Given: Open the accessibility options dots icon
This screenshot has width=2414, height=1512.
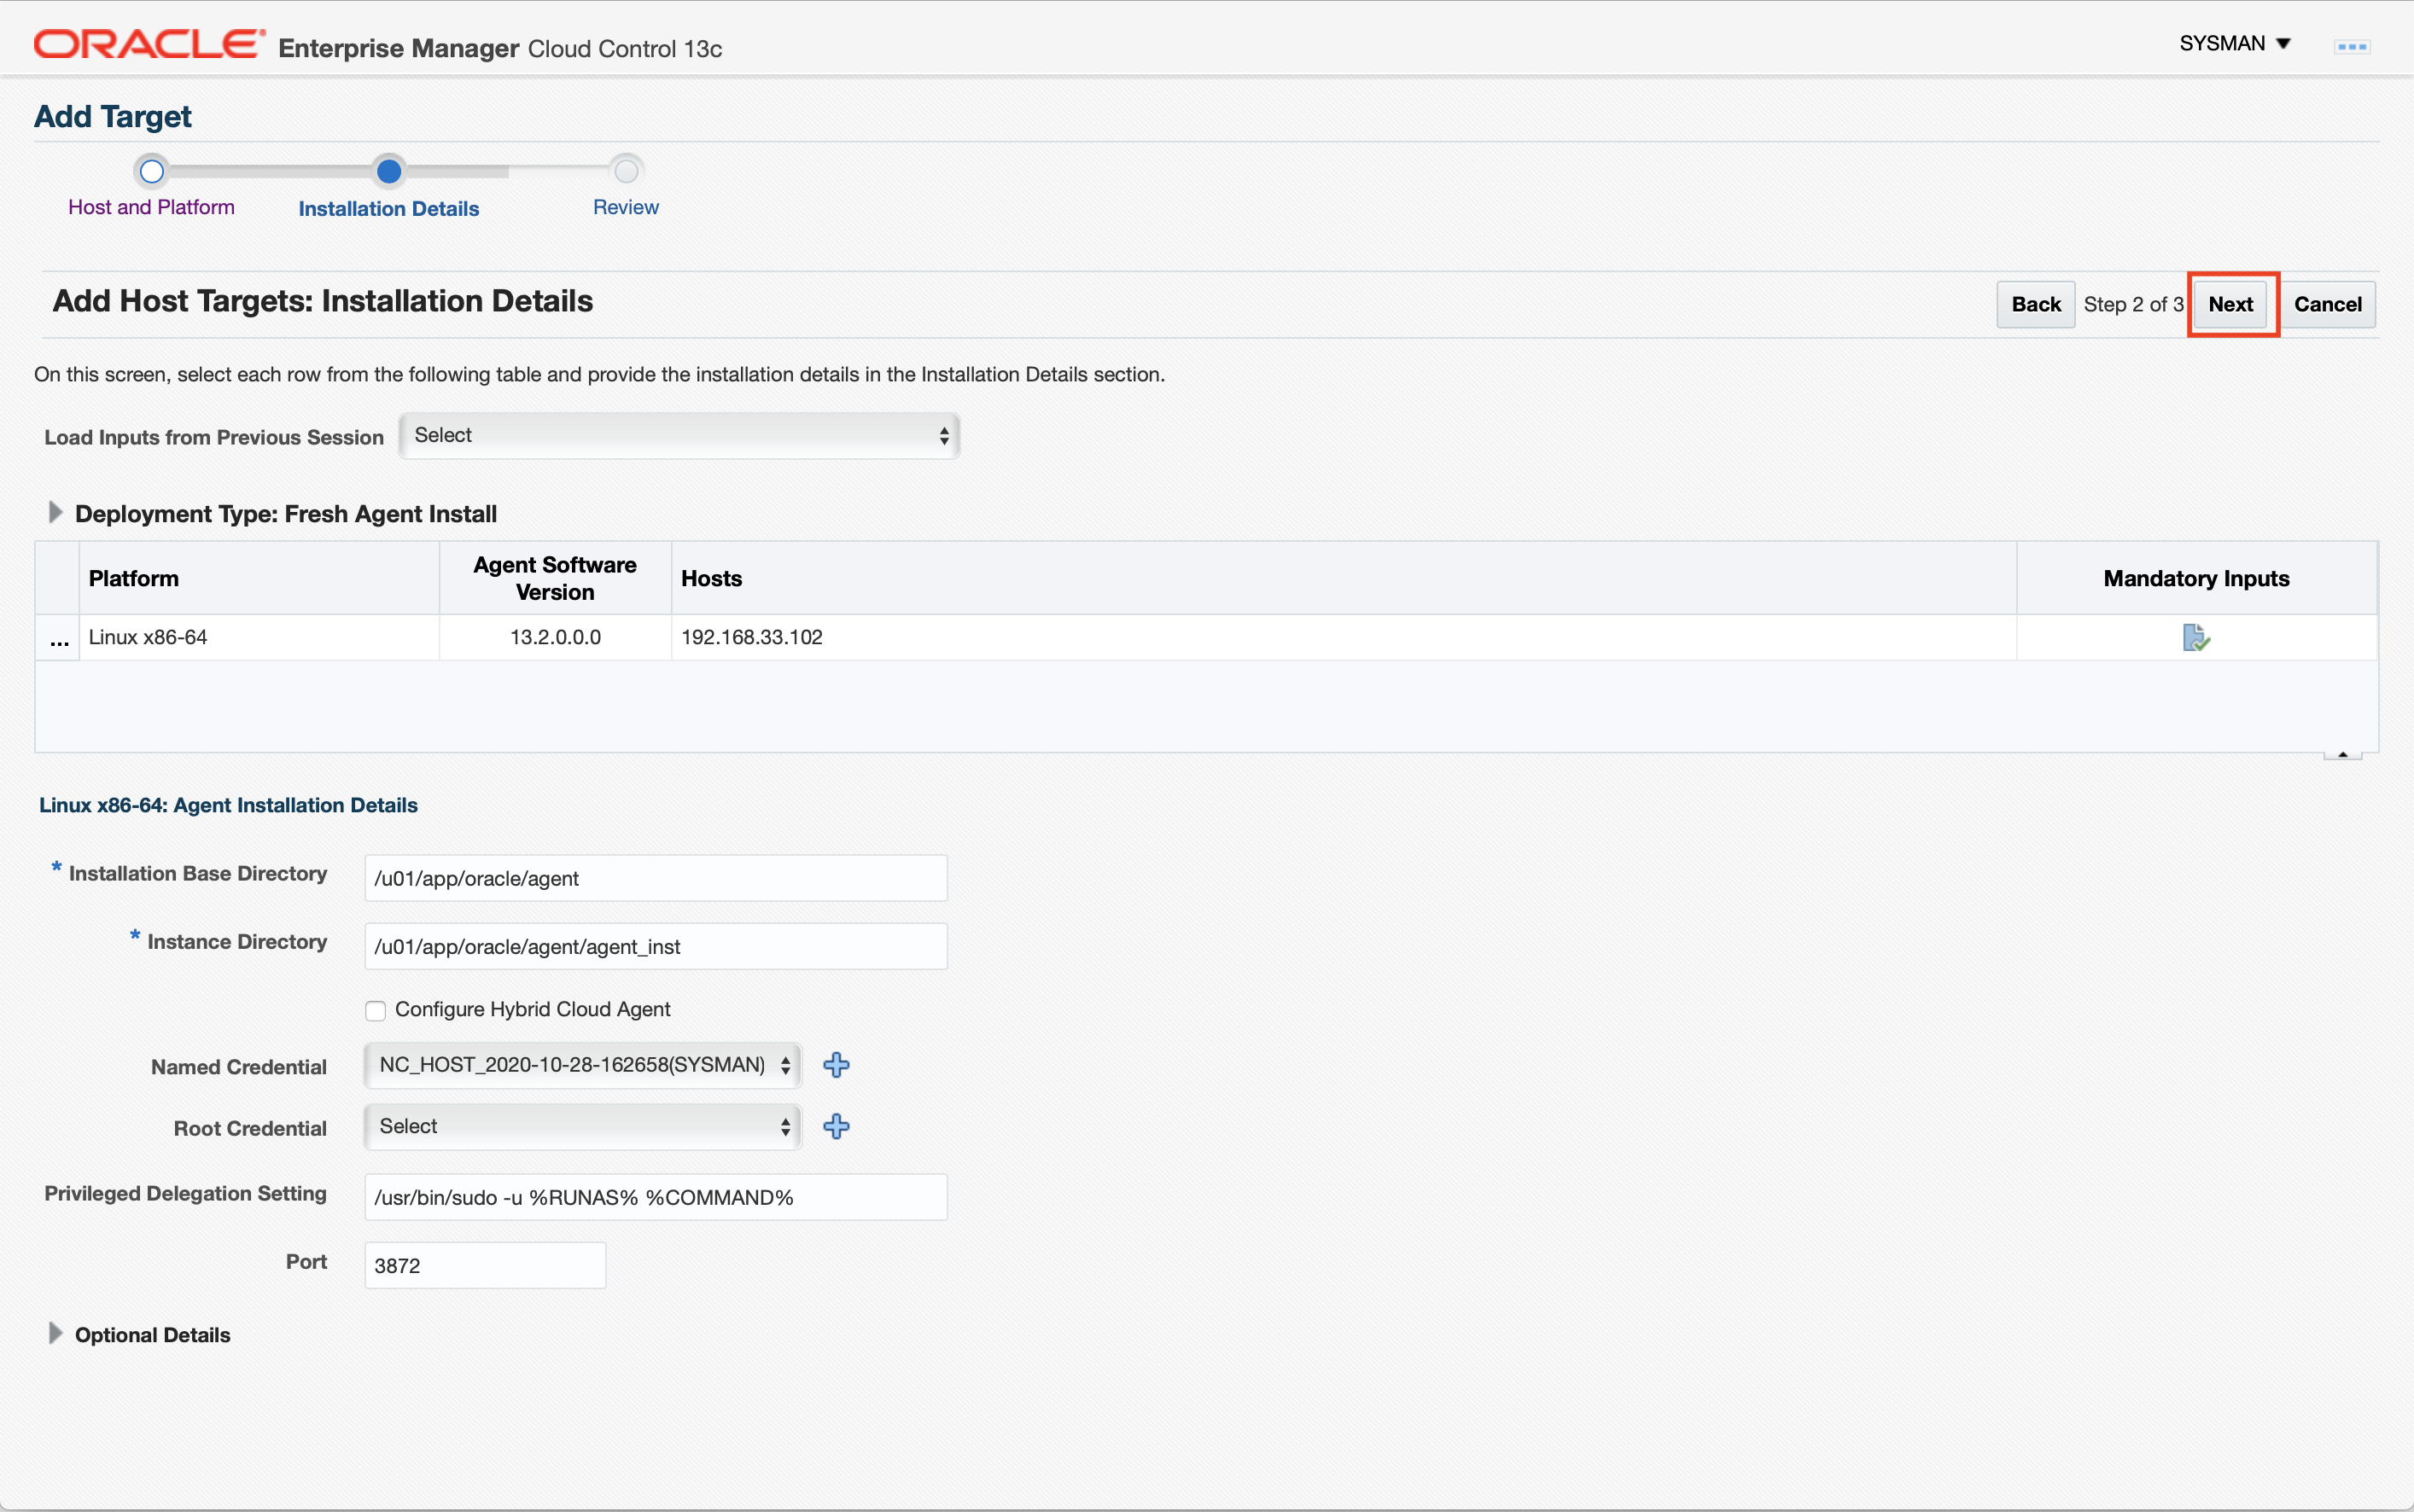Looking at the screenshot, I should click(2352, 46).
